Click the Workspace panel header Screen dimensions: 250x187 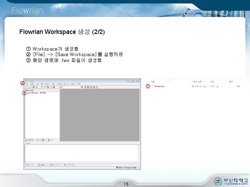tap(42, 90)
